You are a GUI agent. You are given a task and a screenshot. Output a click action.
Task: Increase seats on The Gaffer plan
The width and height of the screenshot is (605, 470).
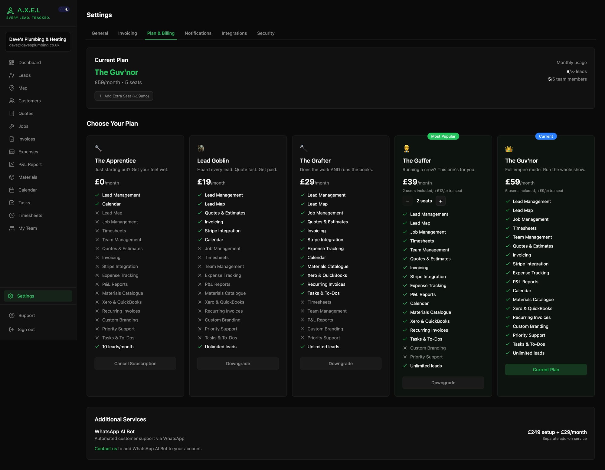[x=440, y=201]
